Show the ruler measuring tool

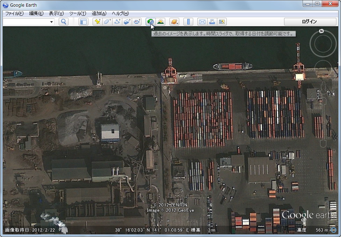pos(188,22)
